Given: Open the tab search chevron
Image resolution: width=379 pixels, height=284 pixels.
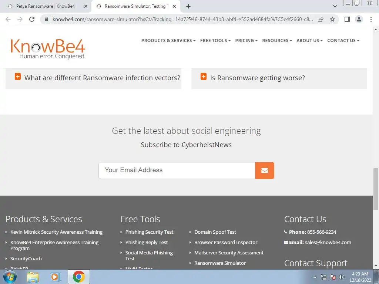Looking at the screenshot, I should [335, 6].
